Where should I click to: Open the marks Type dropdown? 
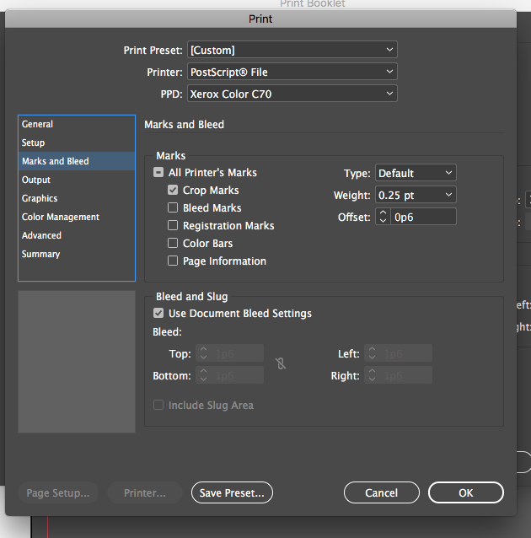(416, 173)
